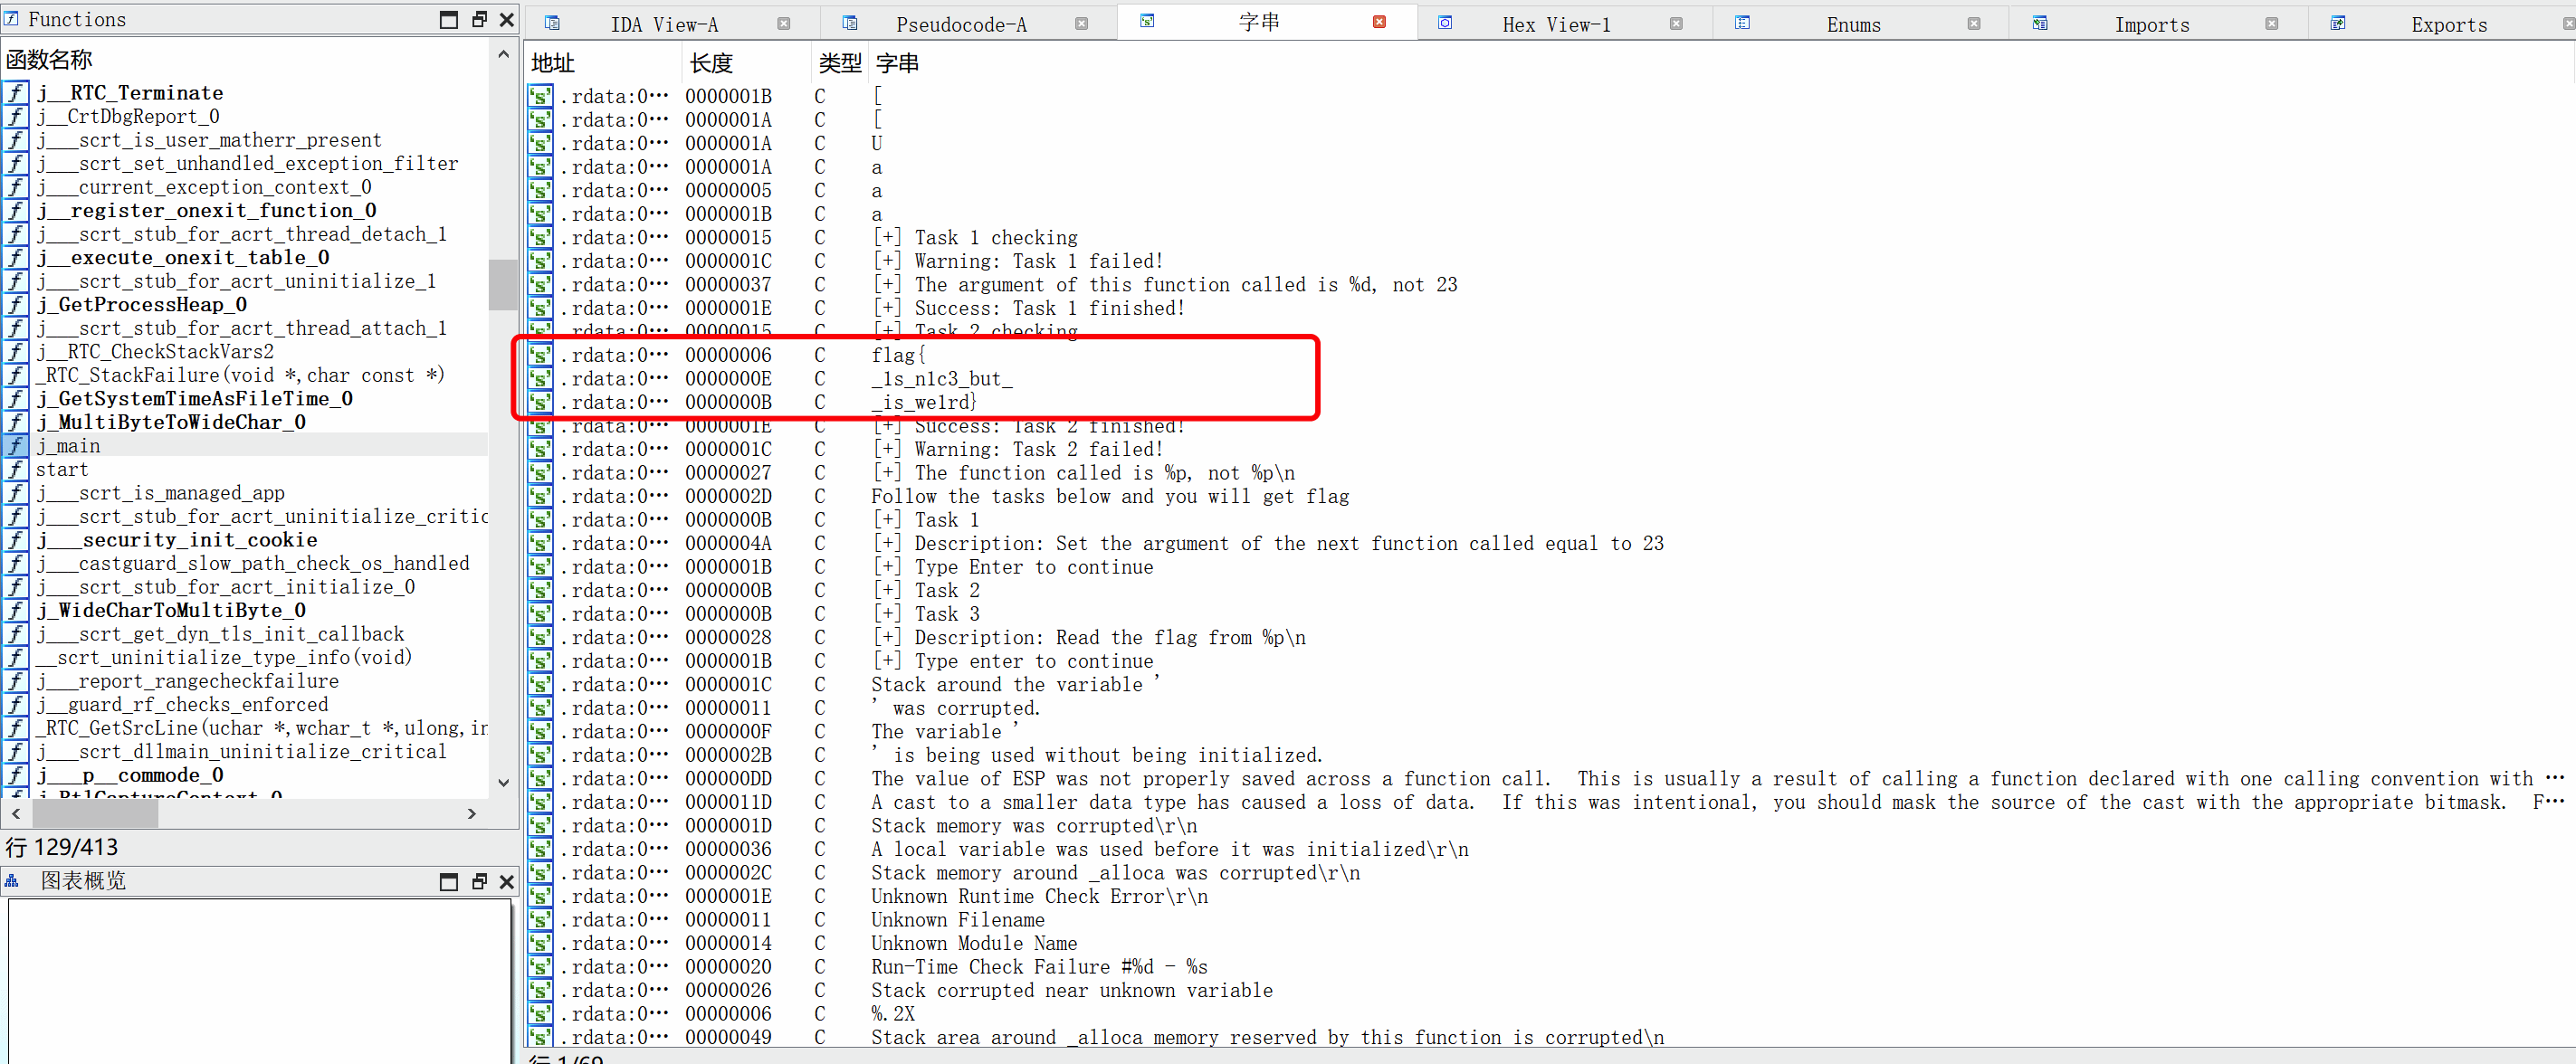Image resolution: width=2576 pixels, height=1064 pixels.
Task: Close the 图表概览 panel
Action: 507,881
